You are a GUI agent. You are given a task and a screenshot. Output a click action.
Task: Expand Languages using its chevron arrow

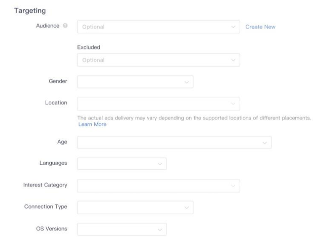click(x=160, y=163)
